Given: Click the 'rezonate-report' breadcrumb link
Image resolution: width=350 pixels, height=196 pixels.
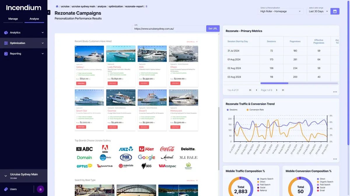Looking at the screenshot, I should point(134,6).
